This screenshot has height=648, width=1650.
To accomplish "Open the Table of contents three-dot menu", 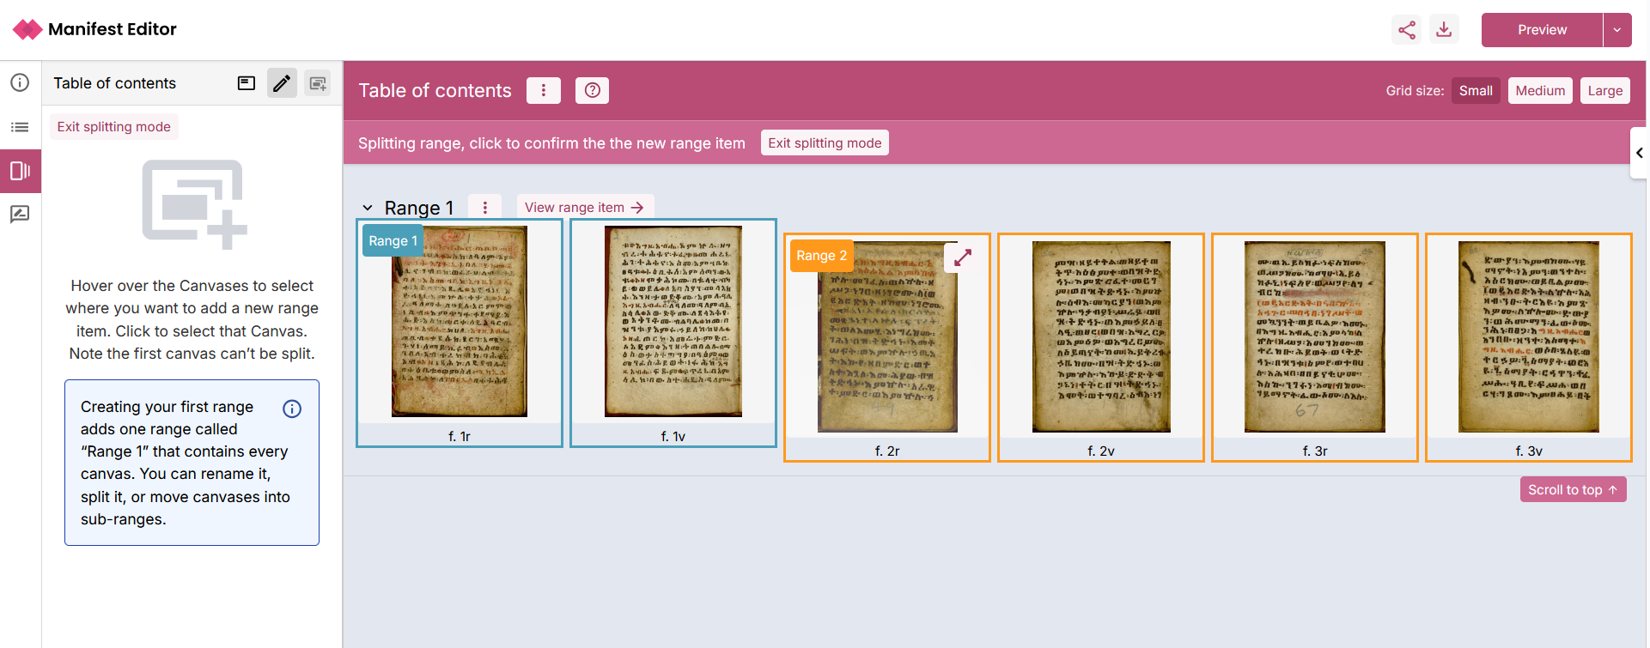I will 543,90.
